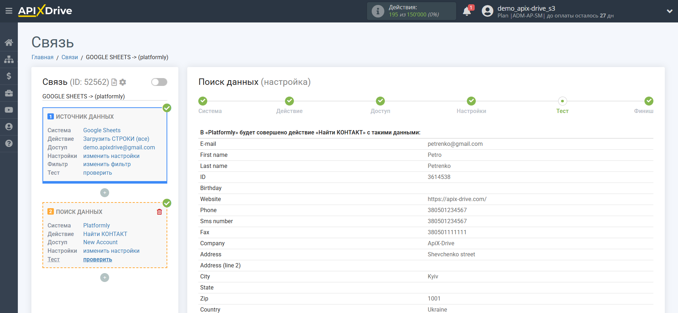Screen dimensions: 678x313
Task: Click the demo_apix-drive_s3 username
Action: pyautogui.click(x=526, y=8)
